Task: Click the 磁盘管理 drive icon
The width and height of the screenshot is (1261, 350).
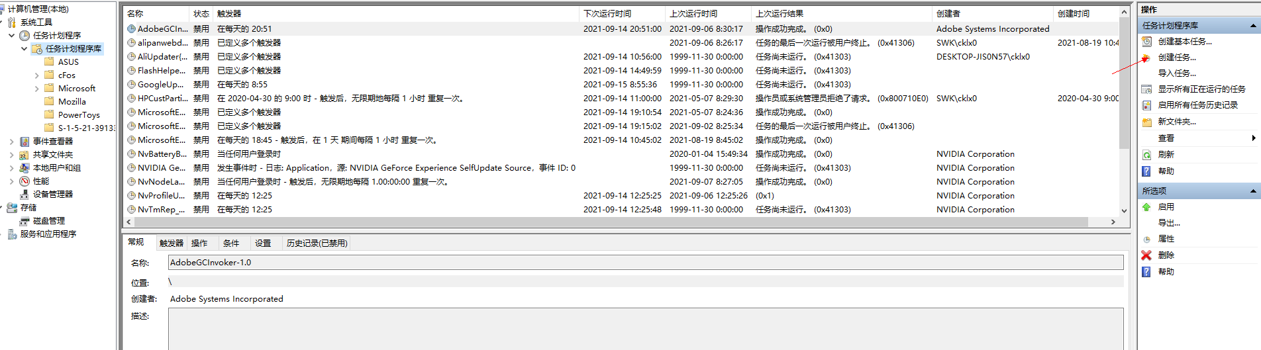Action: coord(25,221)
